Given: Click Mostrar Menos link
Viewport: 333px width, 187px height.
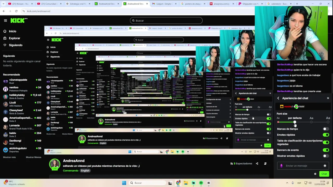Looking at the screenshot, I should coord(34,157).
